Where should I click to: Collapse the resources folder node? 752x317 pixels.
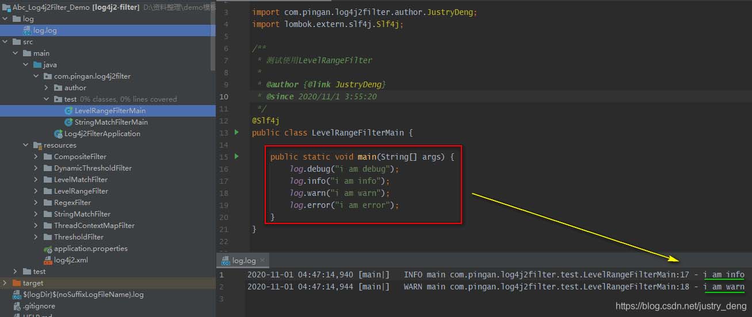pos(26,145)
